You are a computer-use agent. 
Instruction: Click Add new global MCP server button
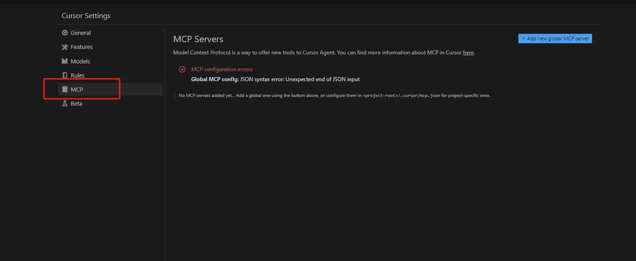coord(555,39)
